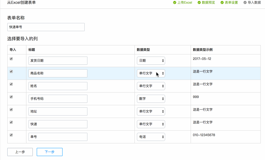265x160 pixels.
Task: Click the 上传Excel step check icon
Action: tap(175, 3)
